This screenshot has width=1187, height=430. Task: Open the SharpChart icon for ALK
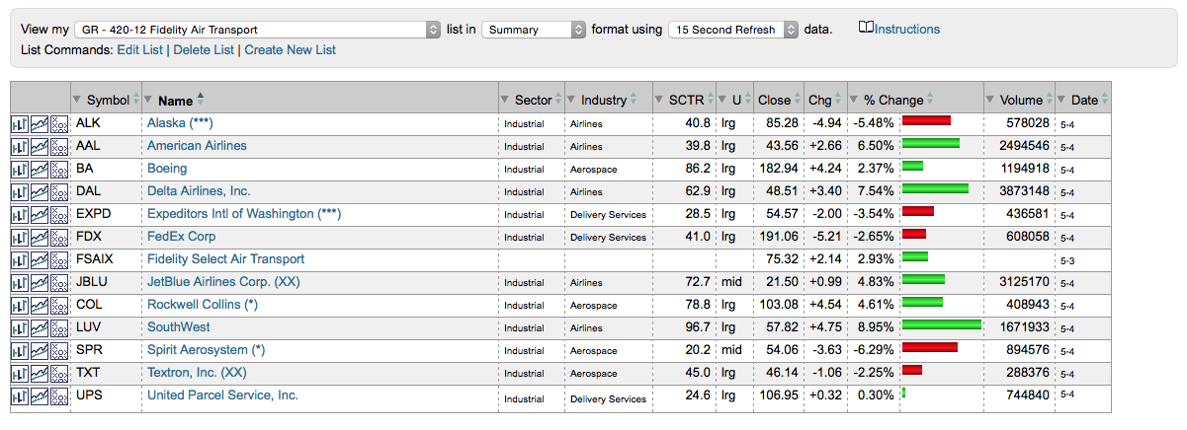click(19, 124)
